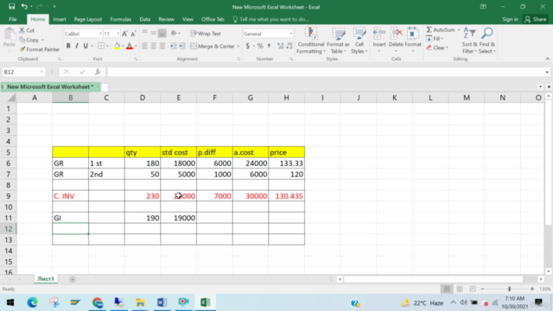Toggle Italic formatting
The width and height of the screenshot is (553, 311).
pos(77,46)
